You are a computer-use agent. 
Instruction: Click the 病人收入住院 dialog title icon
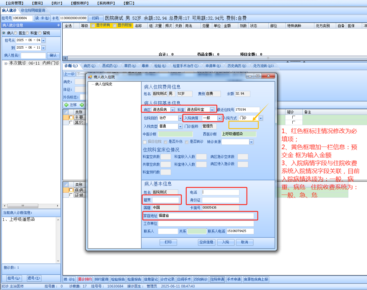point(90,77)
